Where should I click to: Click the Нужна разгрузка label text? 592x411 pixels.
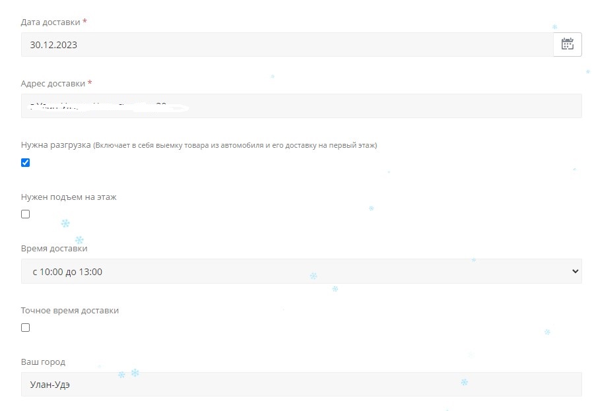click(x=55, y=145)
